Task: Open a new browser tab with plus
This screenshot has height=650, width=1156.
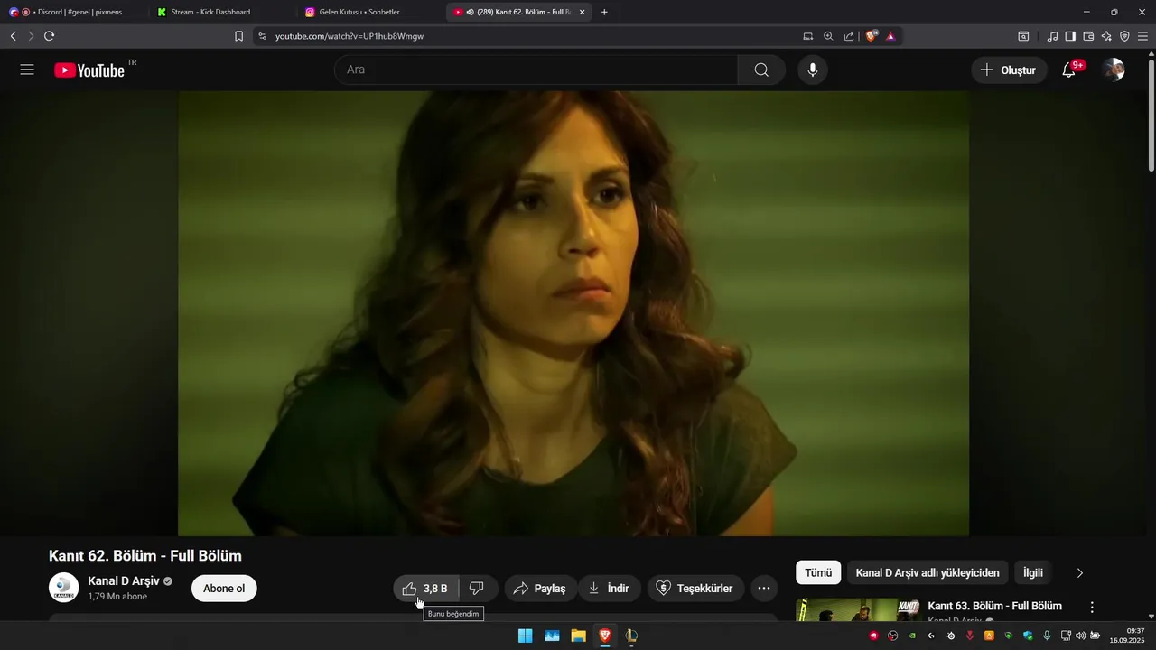Action: [604, 12]
